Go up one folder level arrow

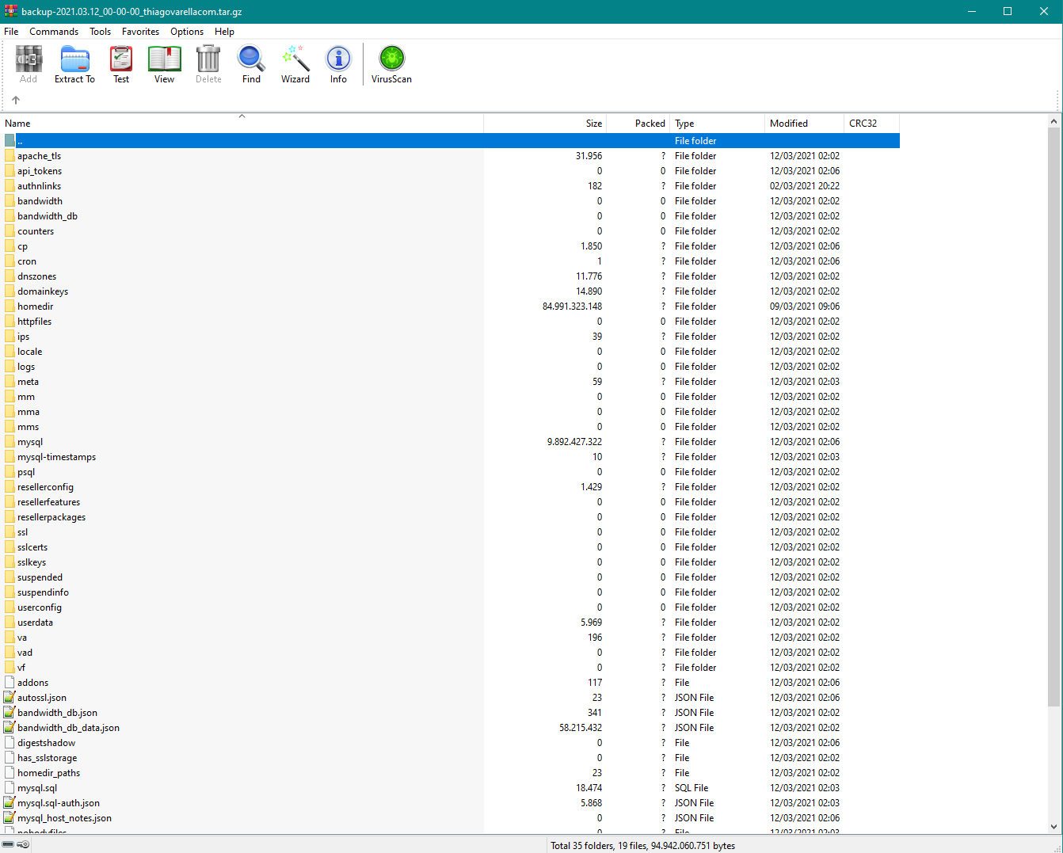(16, 100)
